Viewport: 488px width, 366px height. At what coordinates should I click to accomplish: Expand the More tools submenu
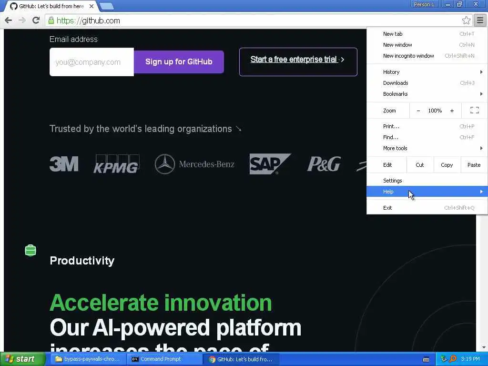[427, 148]
